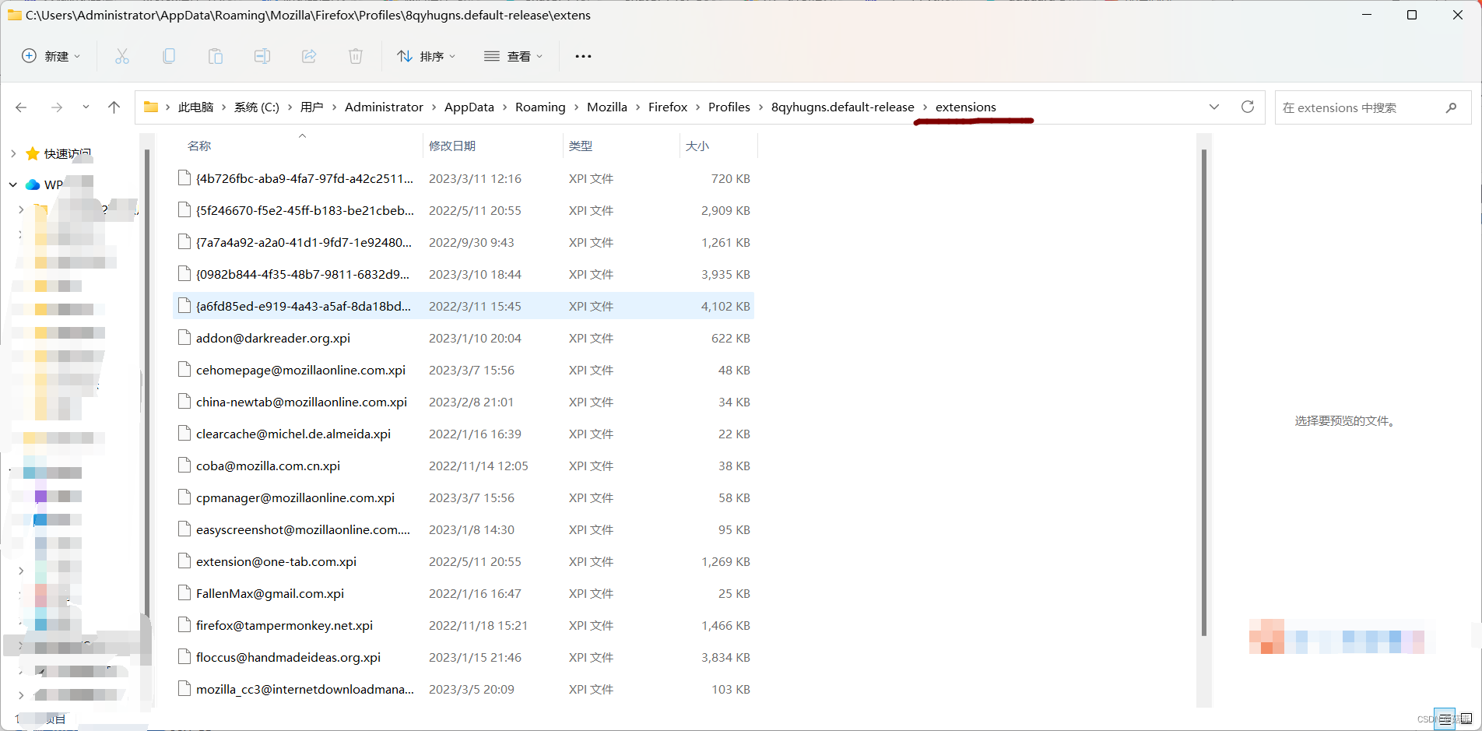
Task: Click Firefox in the breadcrumb
Action: [x=668, y=107]
